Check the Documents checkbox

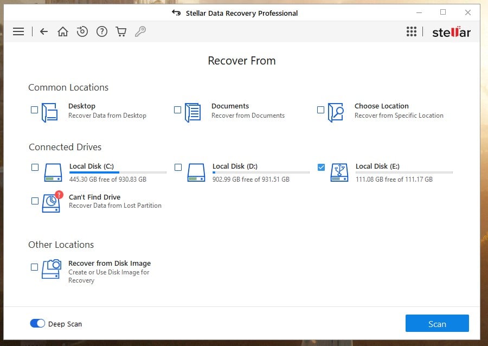click(177, 110)
